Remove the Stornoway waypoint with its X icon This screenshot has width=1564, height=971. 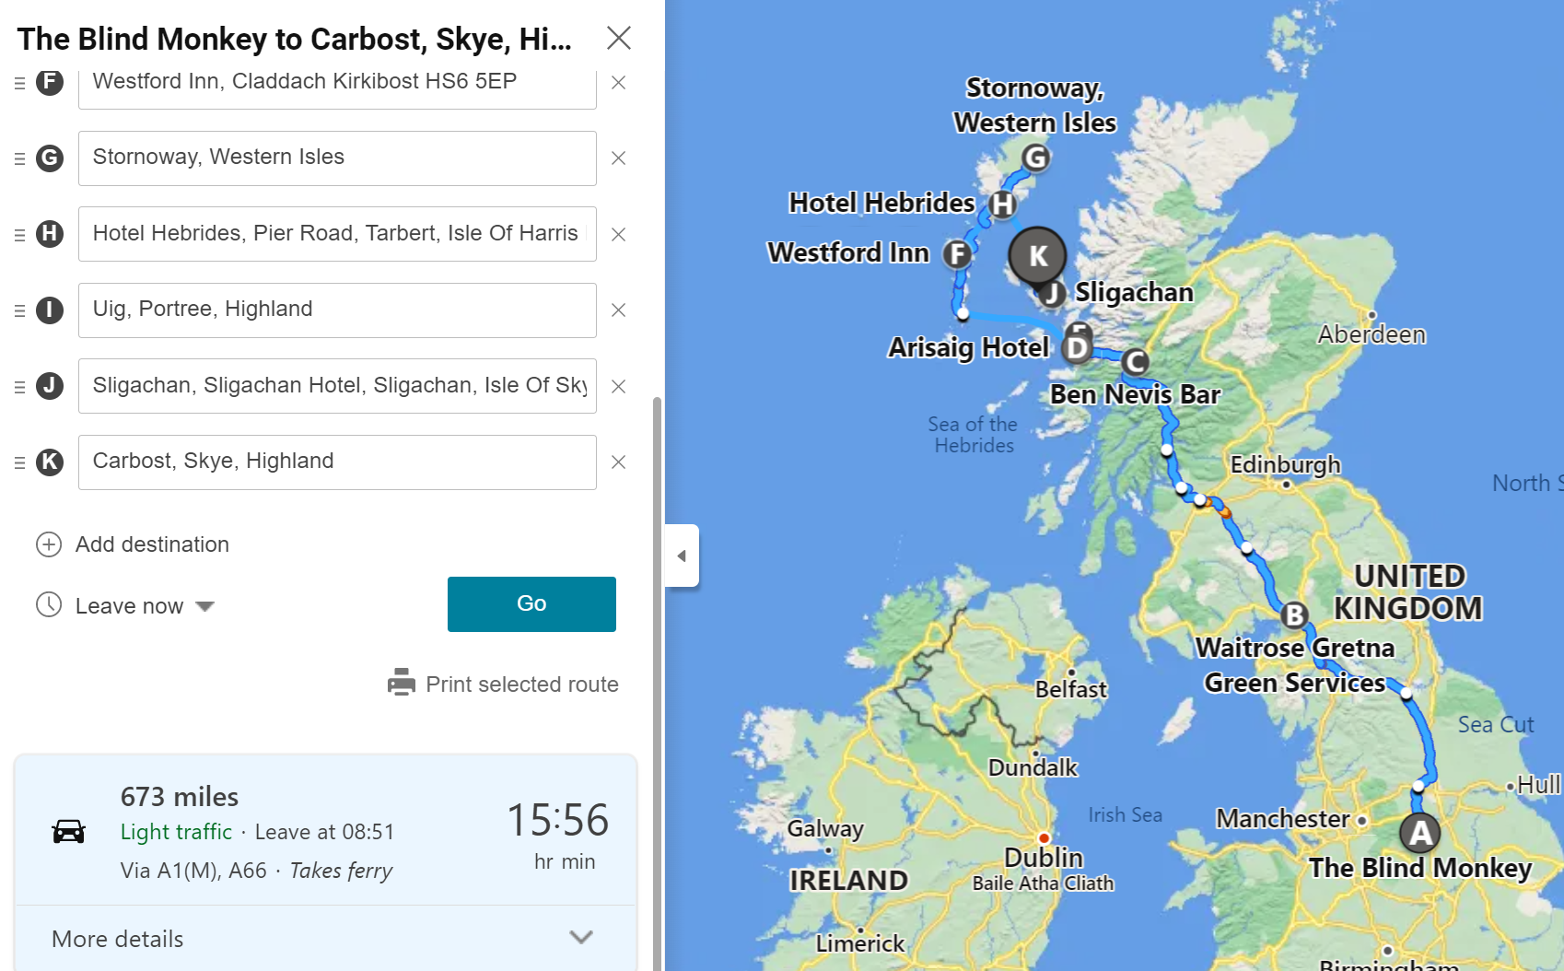click(x=619, y=158)
